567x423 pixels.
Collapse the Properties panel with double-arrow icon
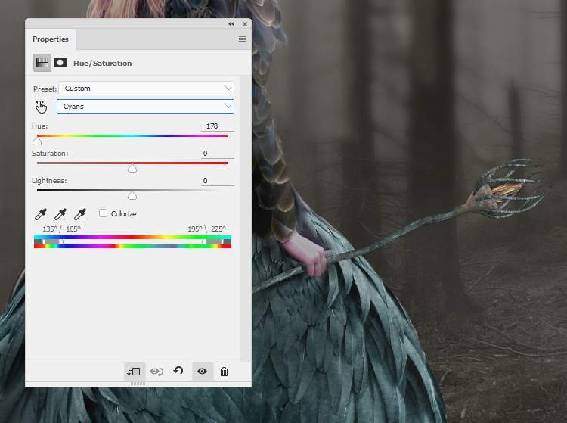231,24
